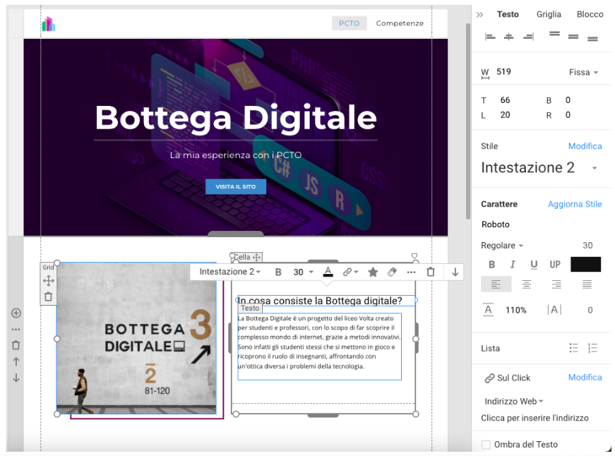
Task: Align text block to right edge
Action: [x=528, y=37]
